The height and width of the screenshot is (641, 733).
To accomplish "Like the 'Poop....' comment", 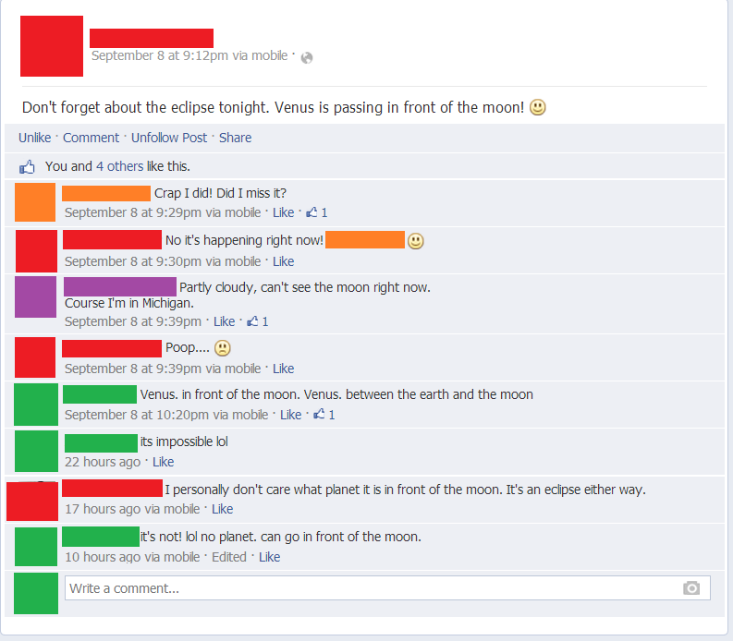I will click(x=283, y=369).
